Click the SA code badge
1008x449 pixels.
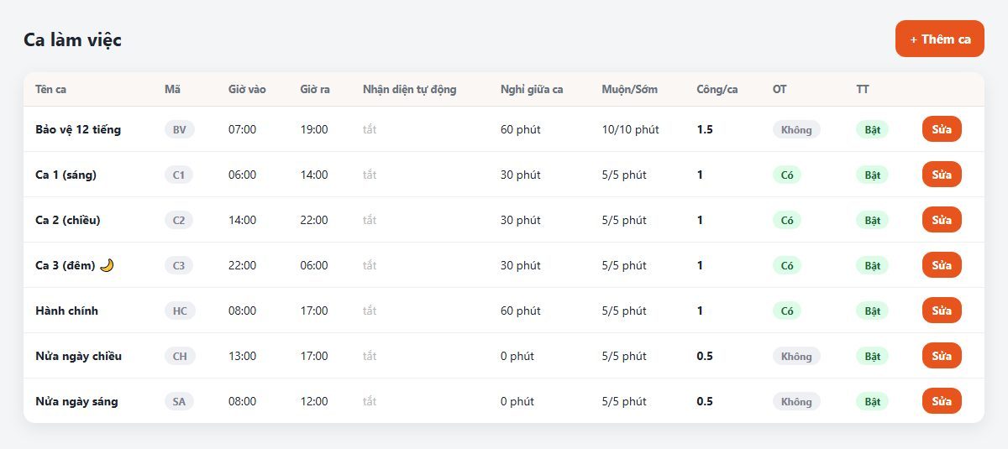tap(179, 401)
